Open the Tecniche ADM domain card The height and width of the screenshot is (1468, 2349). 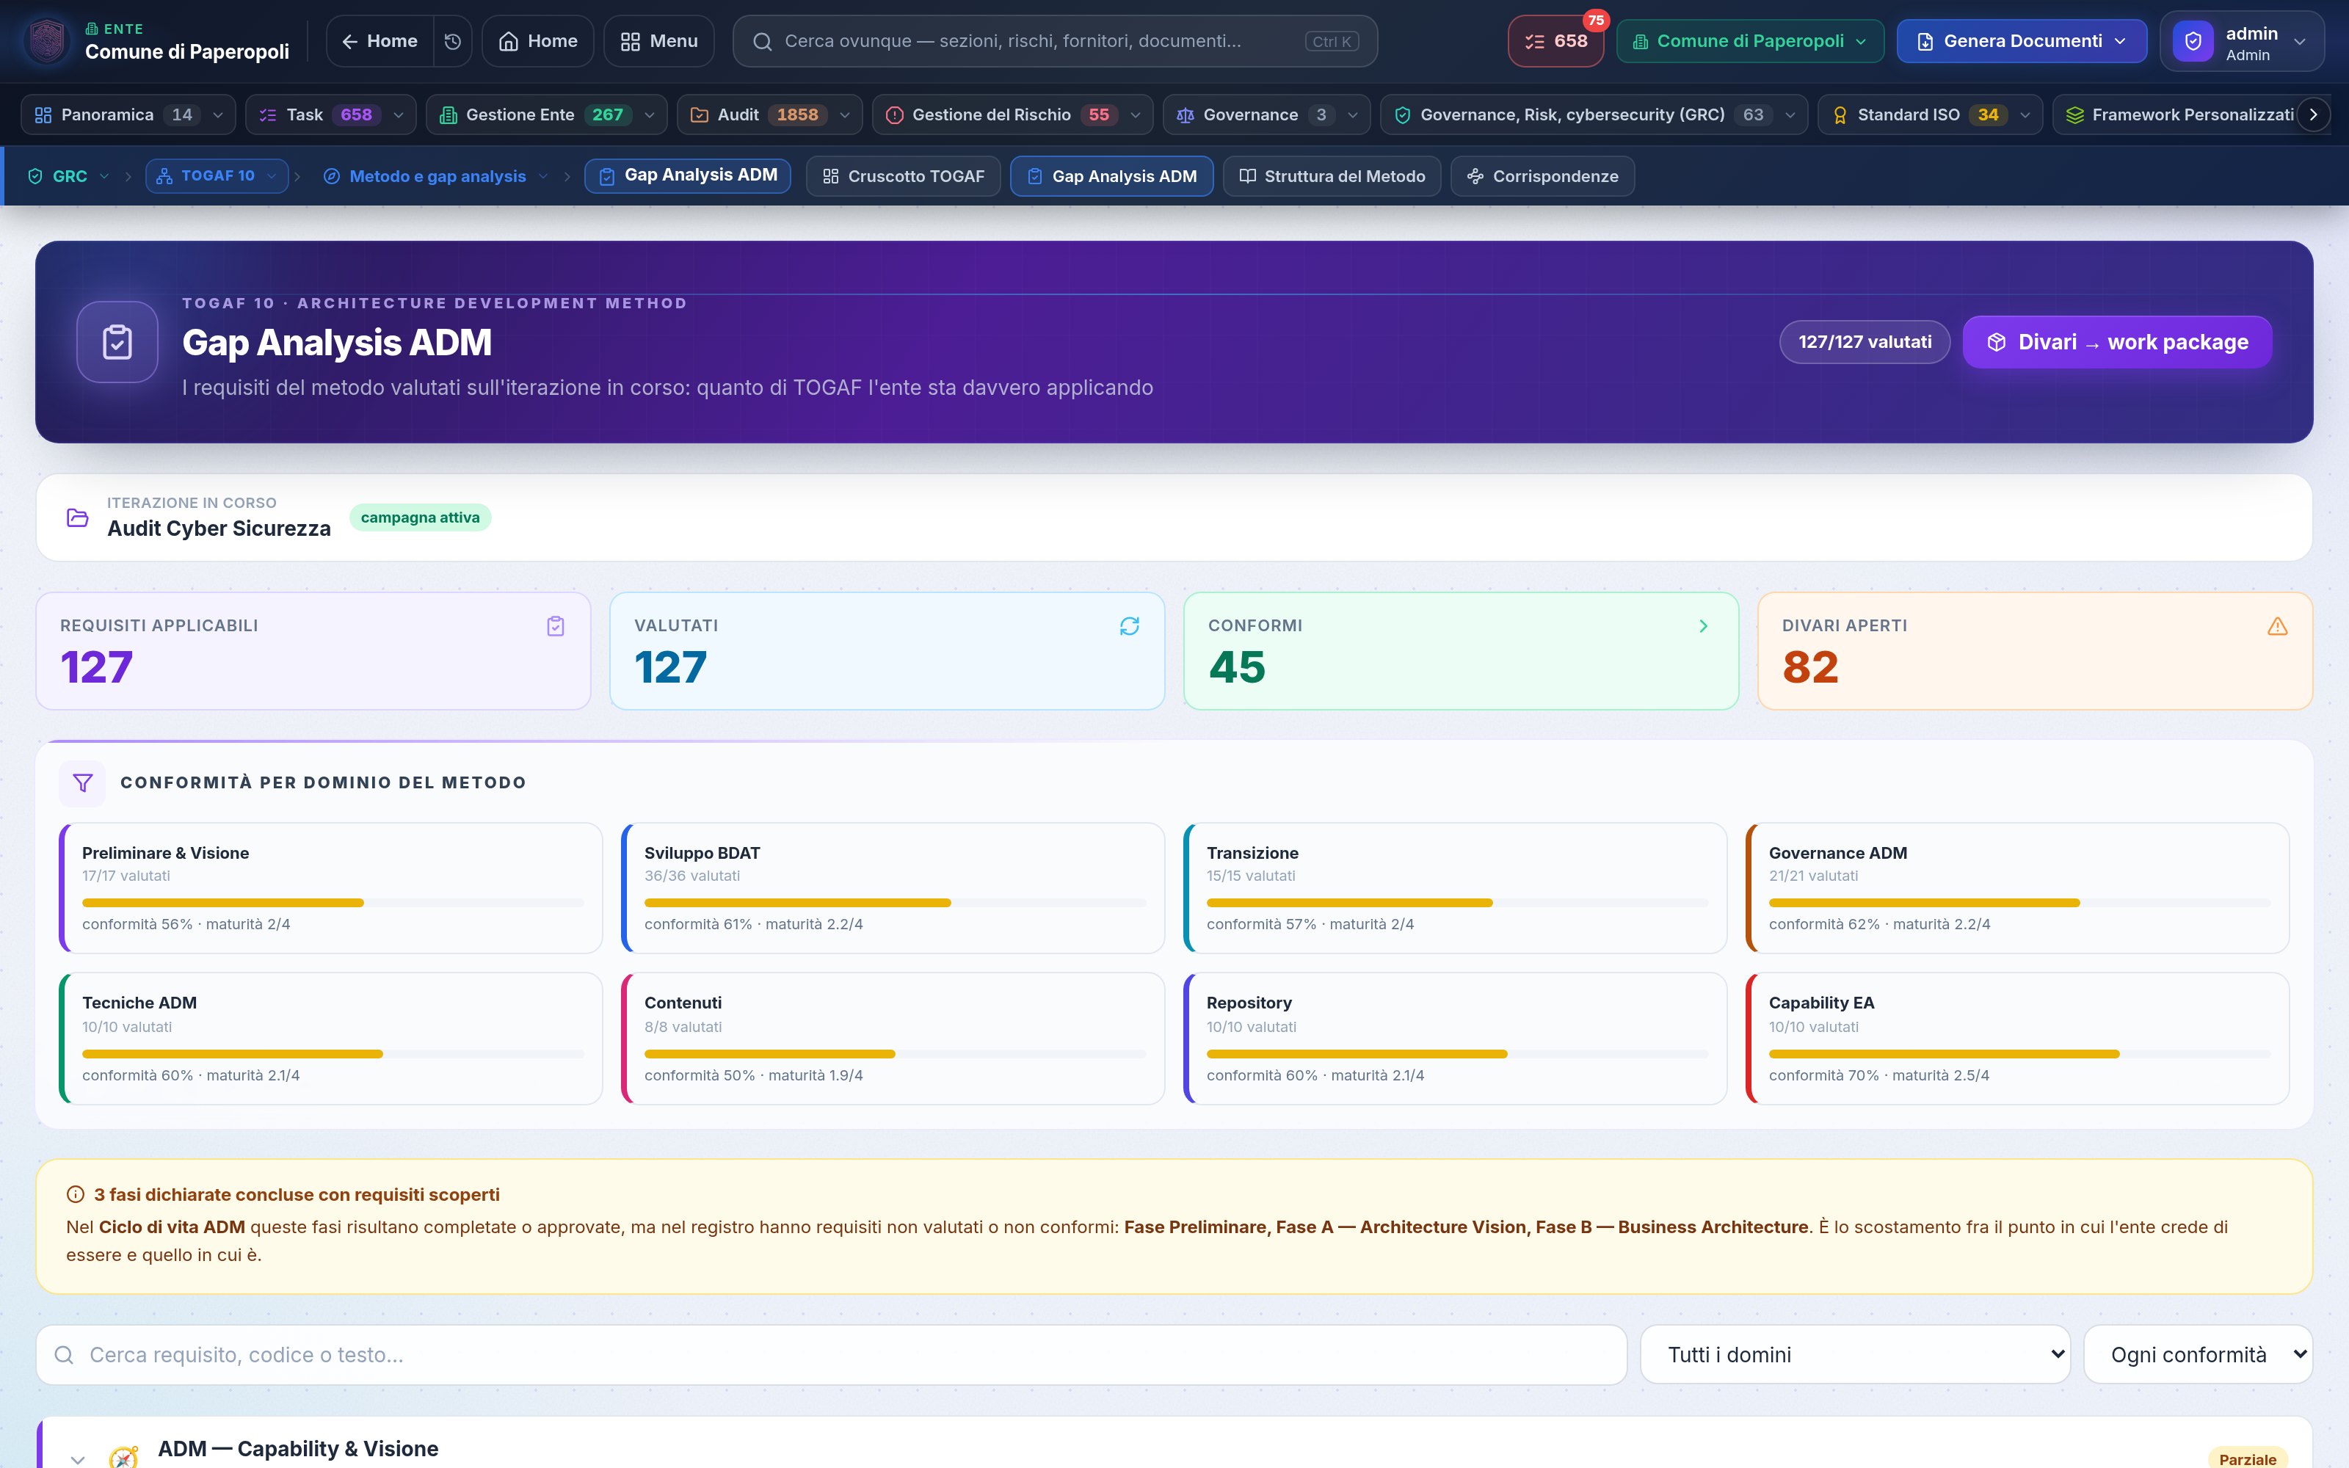[x=331, y=1038]
